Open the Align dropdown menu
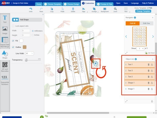The width and height of the screenshot is (157, 118). (84, 10)
